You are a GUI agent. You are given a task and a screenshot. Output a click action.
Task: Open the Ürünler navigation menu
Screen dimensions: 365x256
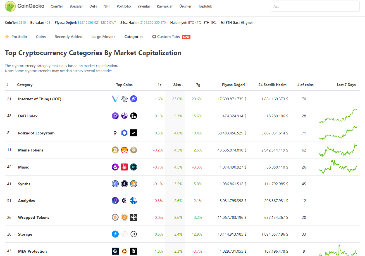(185, 6)
